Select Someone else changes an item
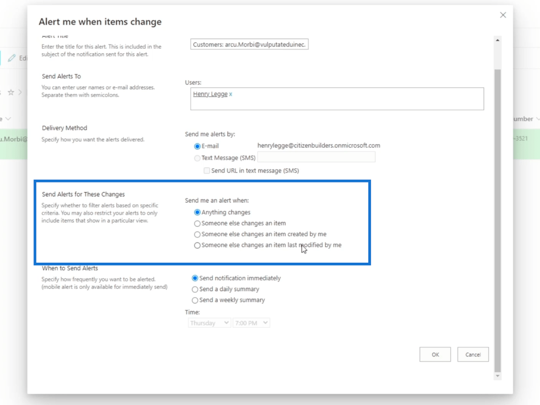 click(x=197, y=223)
